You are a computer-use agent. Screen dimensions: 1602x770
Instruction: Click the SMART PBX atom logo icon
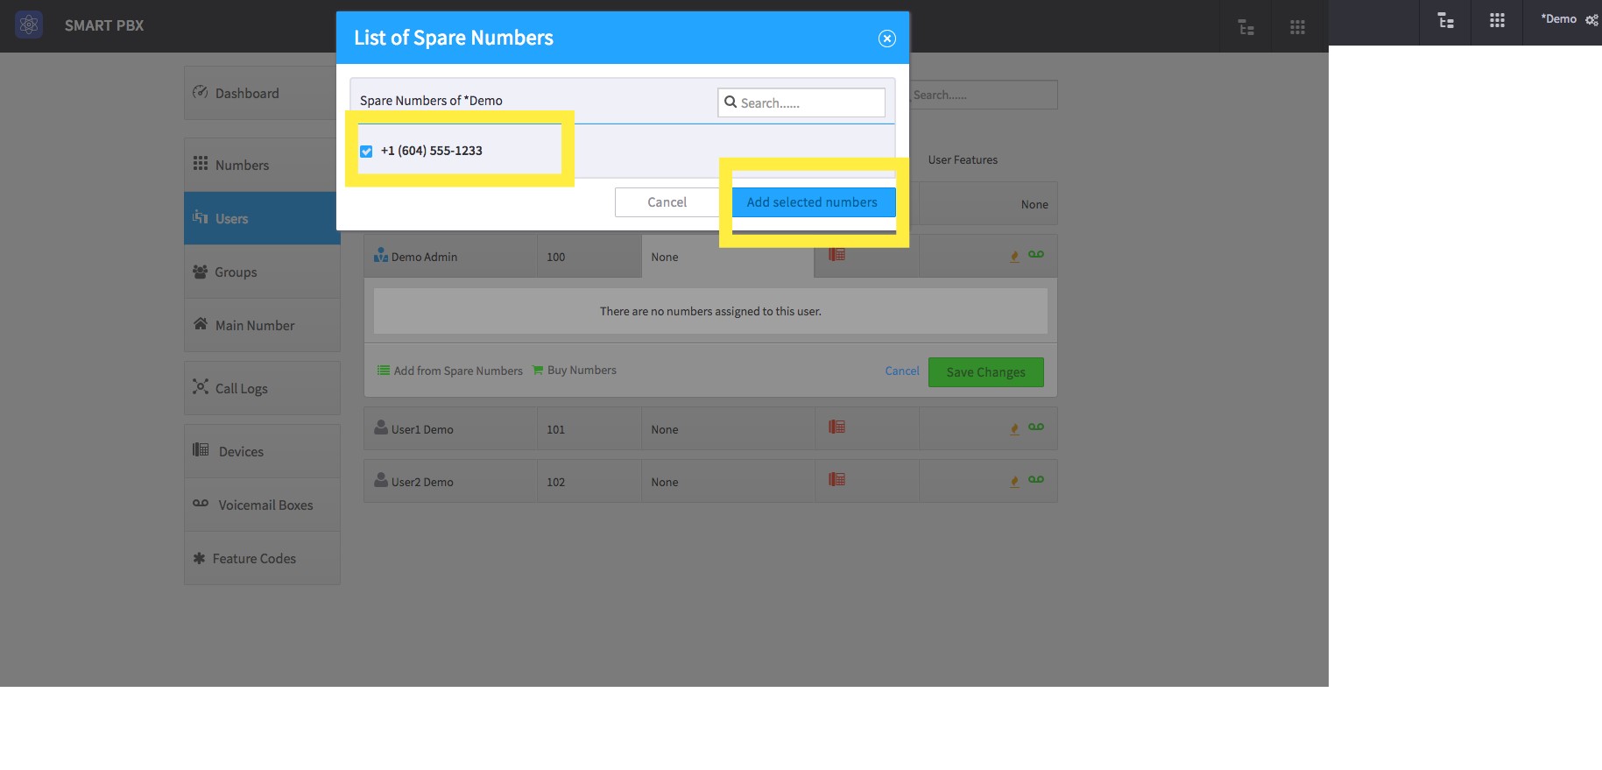(29, 25)
